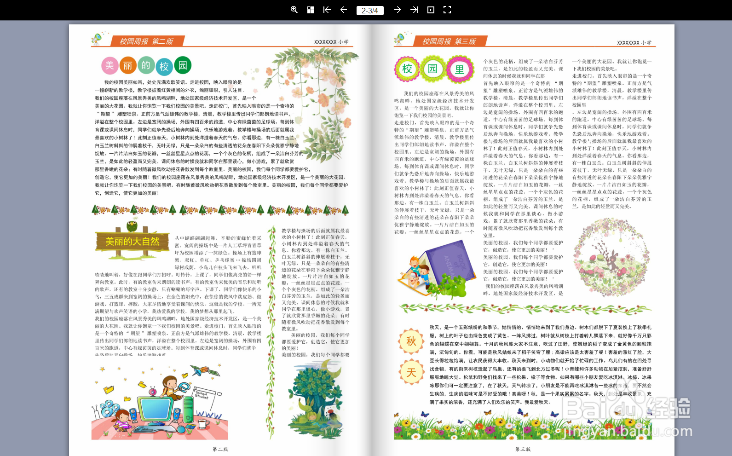The width and height of the screenshot is (732, 456).
Task: Click the orange 天 circle
Action: (411, 372)
